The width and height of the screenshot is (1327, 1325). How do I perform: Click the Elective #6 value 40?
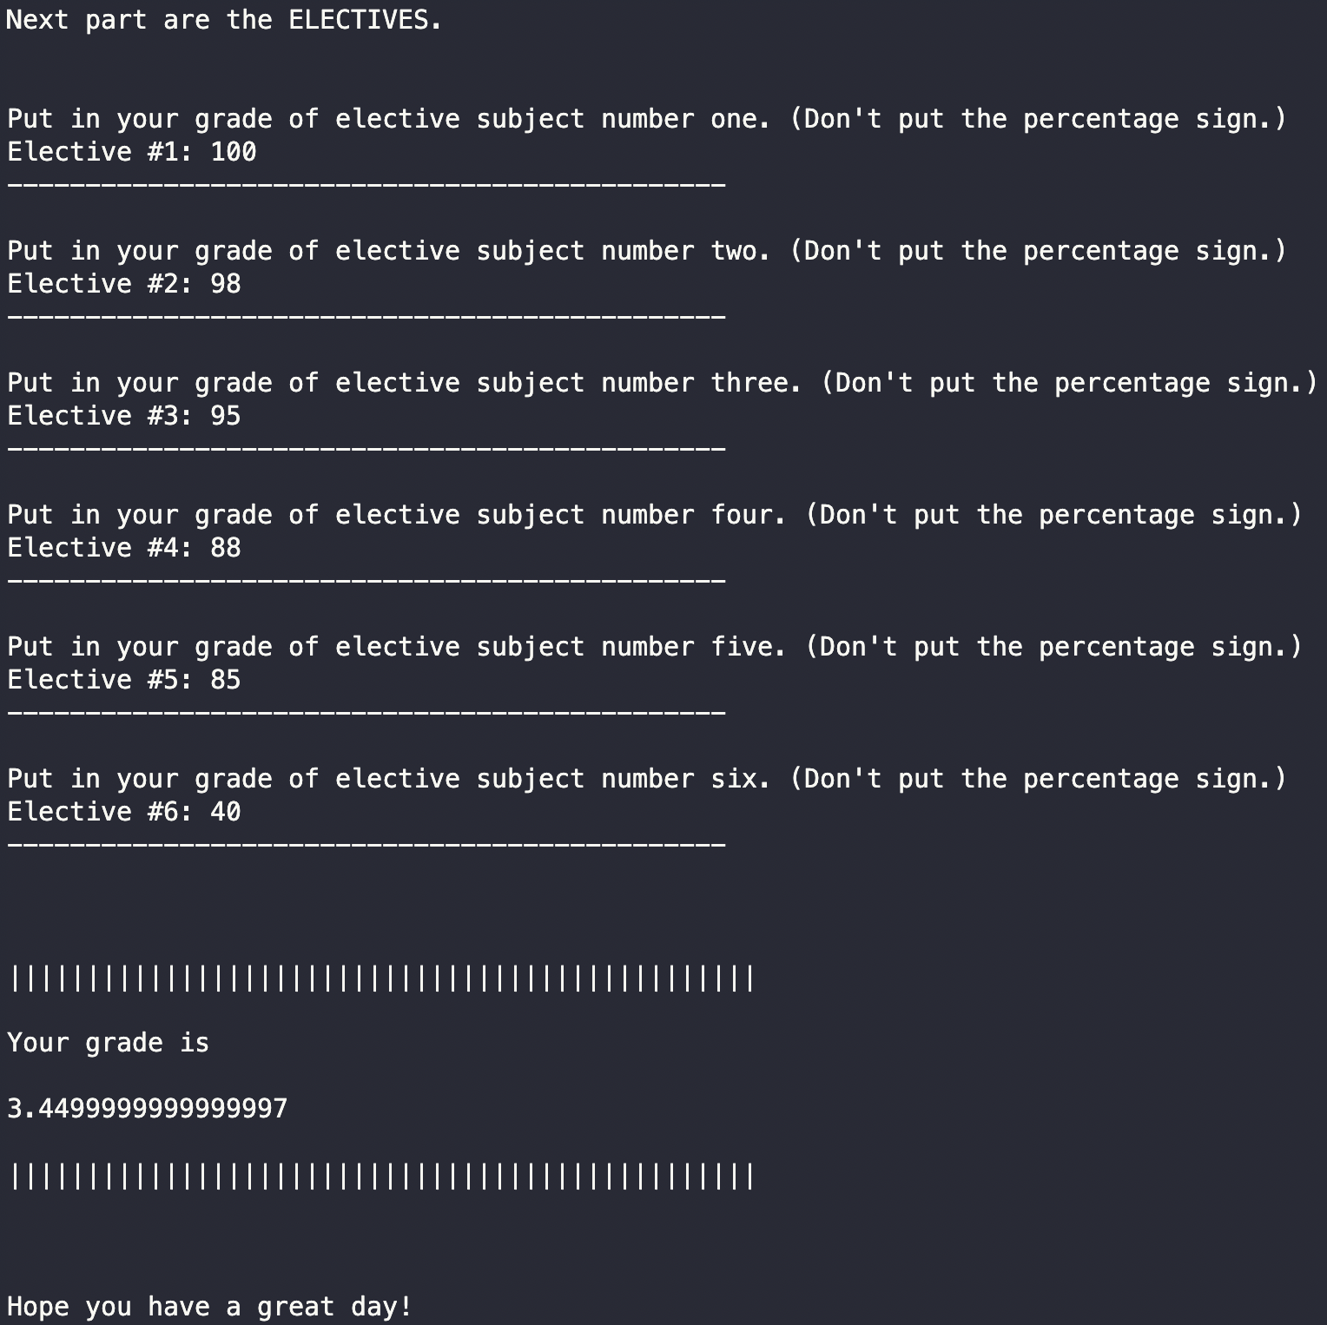[226, 812]
